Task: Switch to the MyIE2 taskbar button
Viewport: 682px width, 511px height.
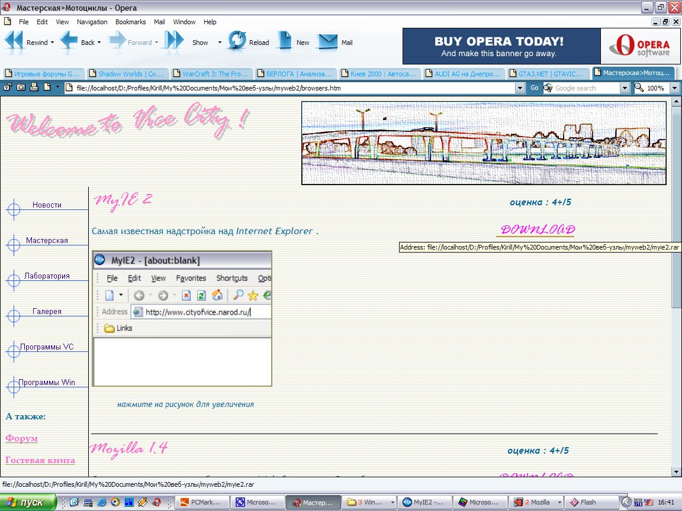Action: 424,502
